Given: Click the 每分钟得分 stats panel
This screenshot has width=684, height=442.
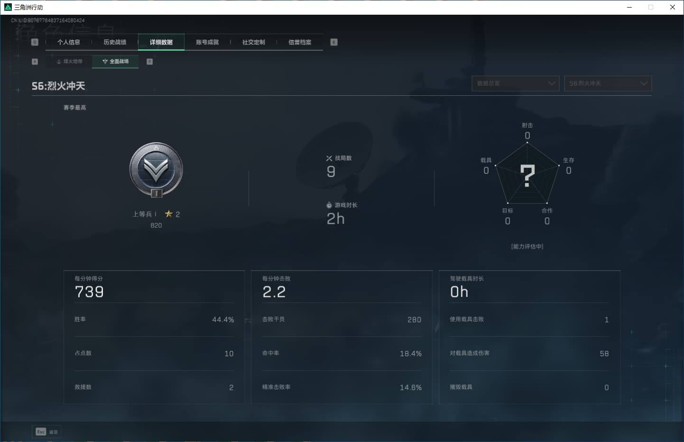Looking at the screenshot, I should pyautogui.click(x=154, y=337).
